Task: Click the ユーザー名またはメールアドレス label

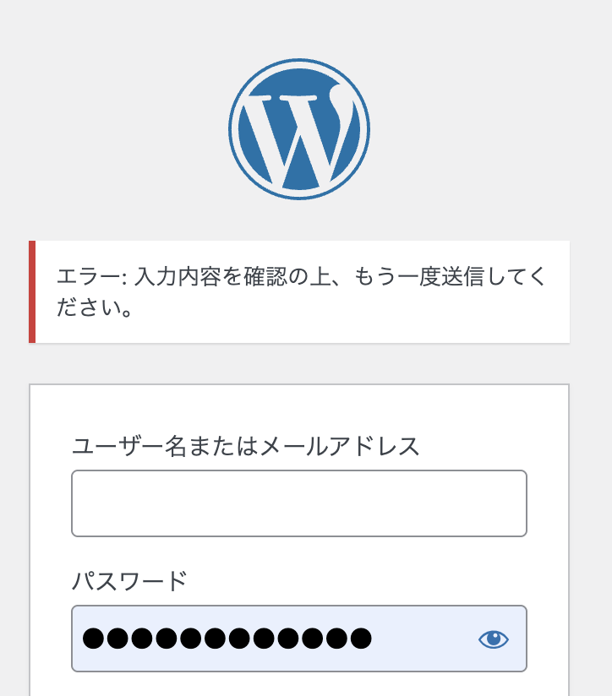Action: [x=245, y=446]
